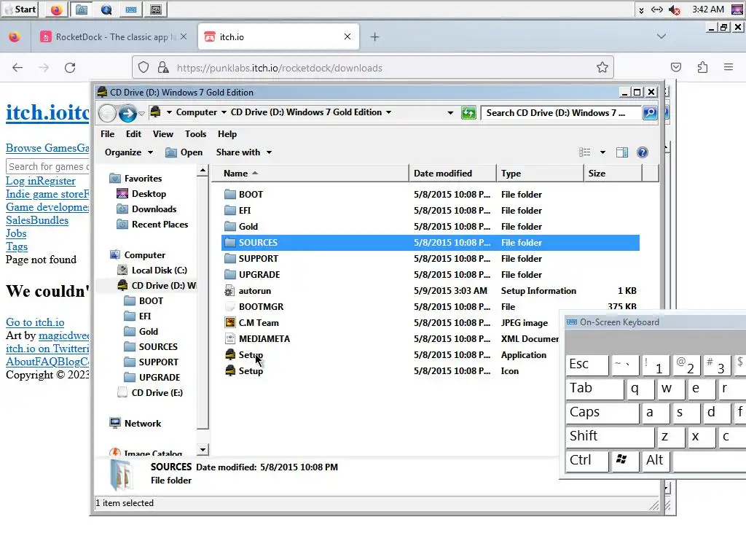Viewport: 746px width, 560px height.
Task: Sort by the Type column header
Action: [x=540, y=174]
